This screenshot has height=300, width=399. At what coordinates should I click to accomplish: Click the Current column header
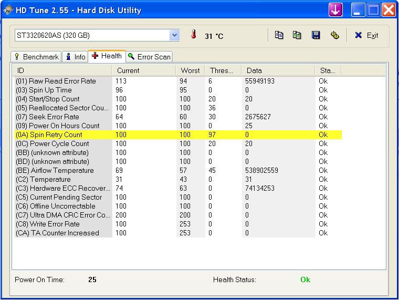point(144,70)
